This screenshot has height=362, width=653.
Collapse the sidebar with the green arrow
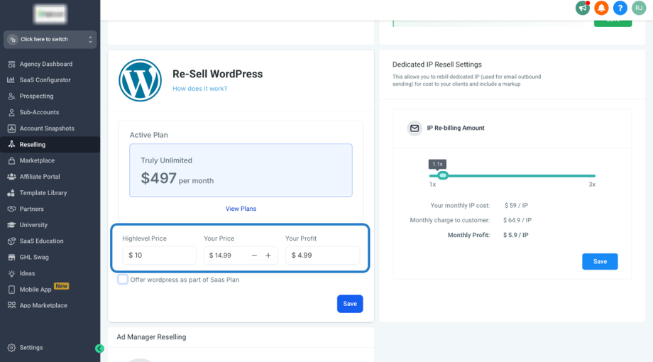tap(99, 349)
